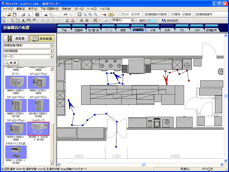The height and width of the screenshot is (172, 229).
Task: Click the undo arrow icon
Action: (65, 14)
